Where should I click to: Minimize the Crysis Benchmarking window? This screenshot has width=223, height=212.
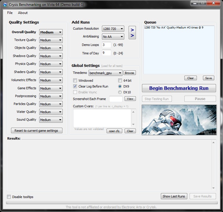click(x=195, y=3)
